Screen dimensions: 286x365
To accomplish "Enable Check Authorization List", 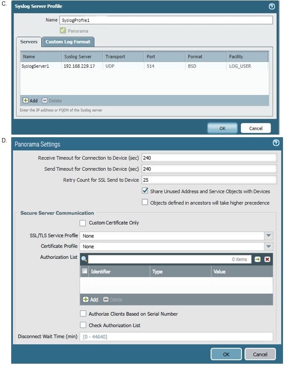I will tap(83, 325).
